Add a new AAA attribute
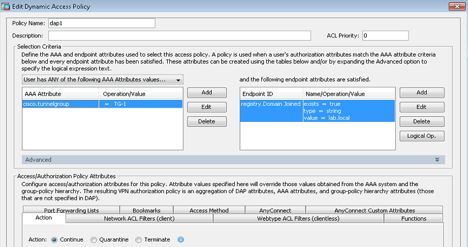This screenshot has width=468, height=247. pos(207,93)
